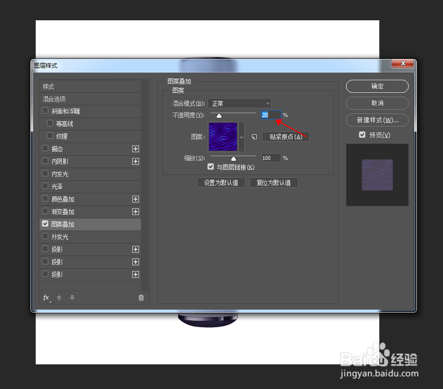Open pattern picker dropdown arrow
This screenshot has height=389, width=443.
[242, 137]
